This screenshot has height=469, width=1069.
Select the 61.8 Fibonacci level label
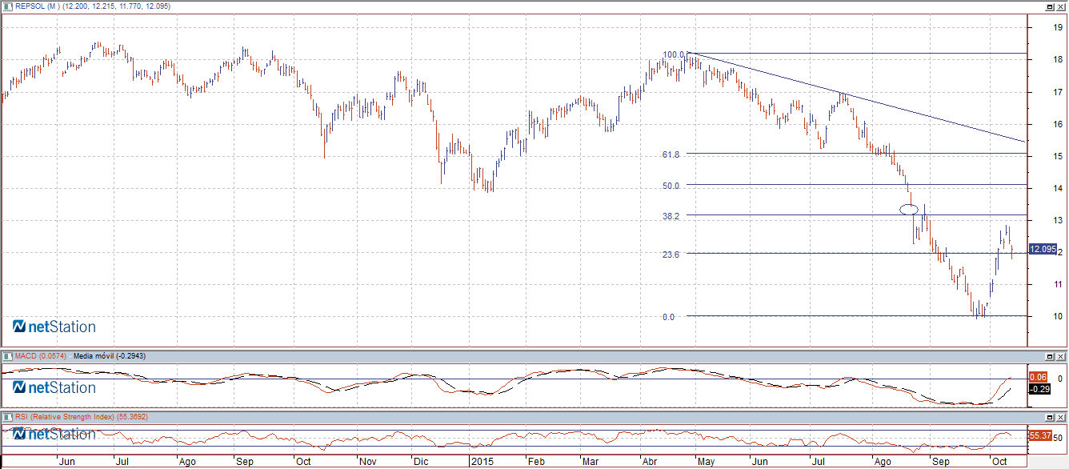tap(671, 154)
